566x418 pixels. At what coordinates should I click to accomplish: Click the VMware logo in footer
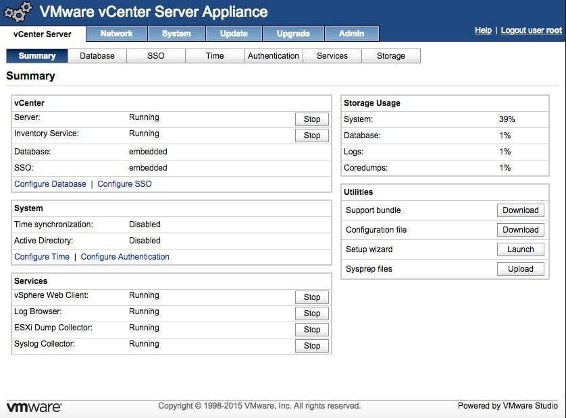(x=34, y=407)
